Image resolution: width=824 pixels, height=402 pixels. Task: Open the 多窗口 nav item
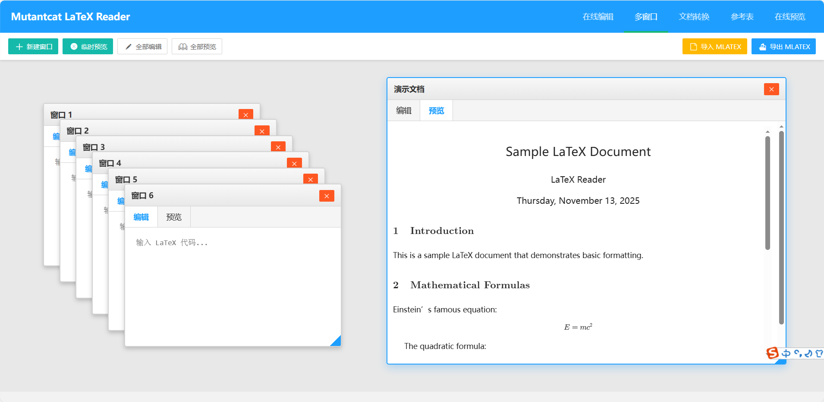click(x=646, y=16)
